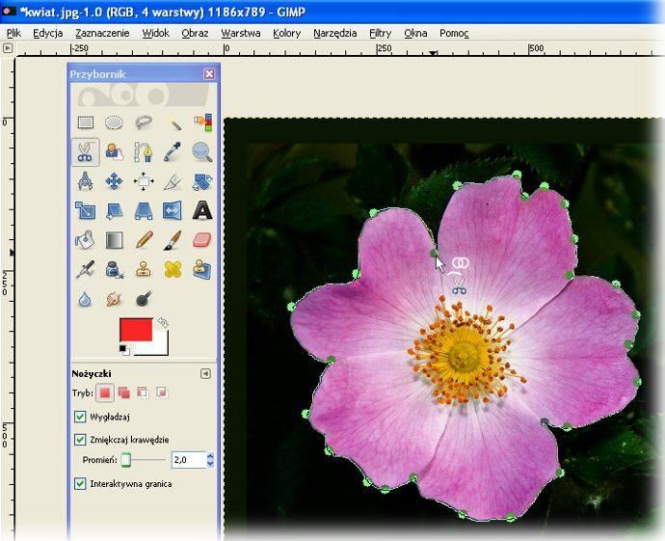Open the Plik menu
665x541 pixels.
click(x=14, y=33)
